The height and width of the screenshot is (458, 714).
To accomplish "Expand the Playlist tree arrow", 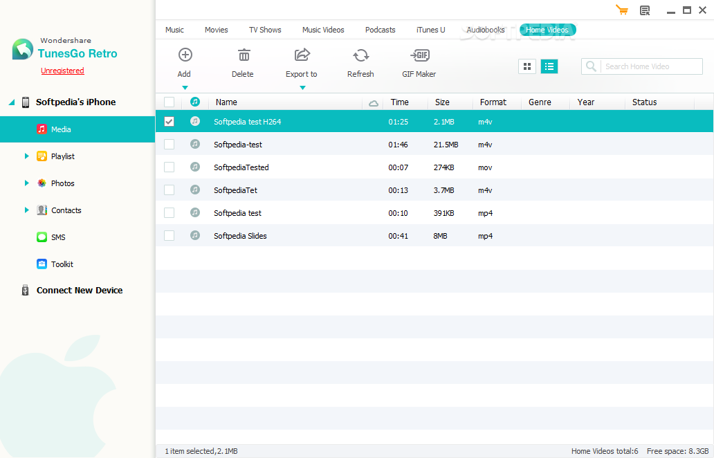I will click(26, 156).
